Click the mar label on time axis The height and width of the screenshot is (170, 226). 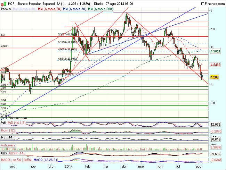click(106, 167)
